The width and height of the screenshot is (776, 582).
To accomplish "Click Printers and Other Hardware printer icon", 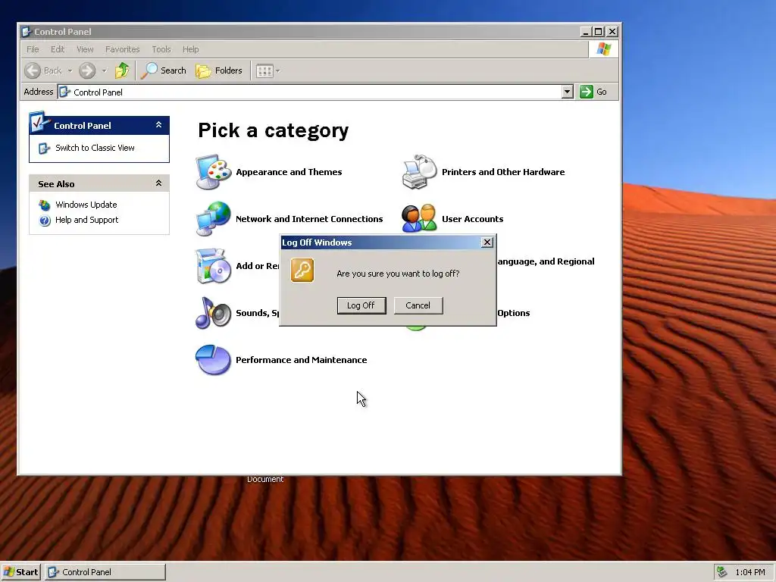I will click(x=420, y=172).
